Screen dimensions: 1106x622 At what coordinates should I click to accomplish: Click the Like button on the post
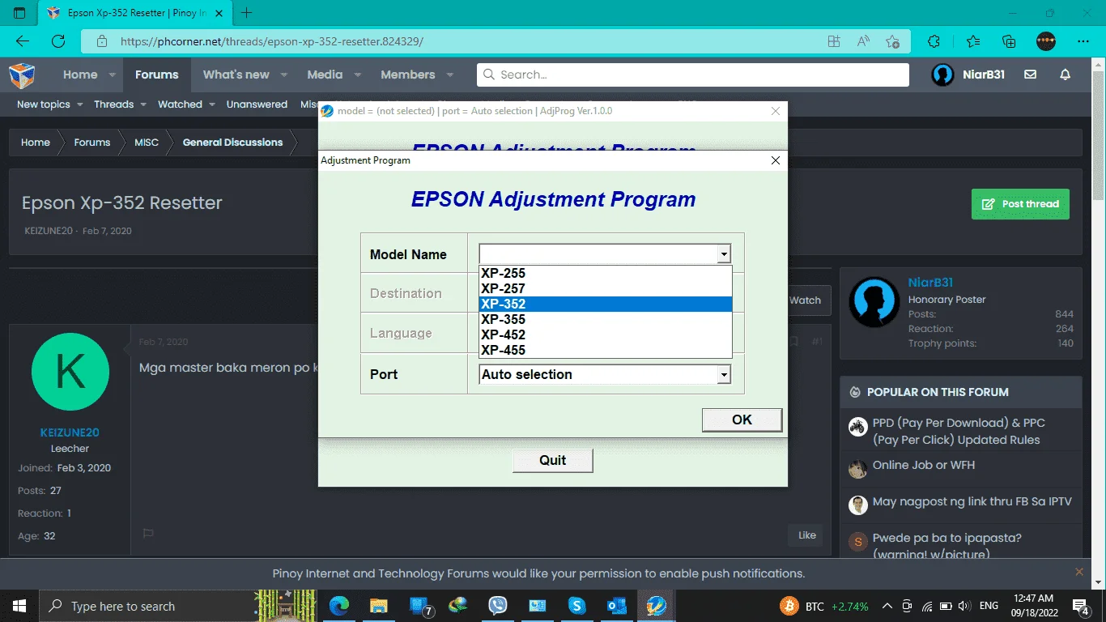806,535
